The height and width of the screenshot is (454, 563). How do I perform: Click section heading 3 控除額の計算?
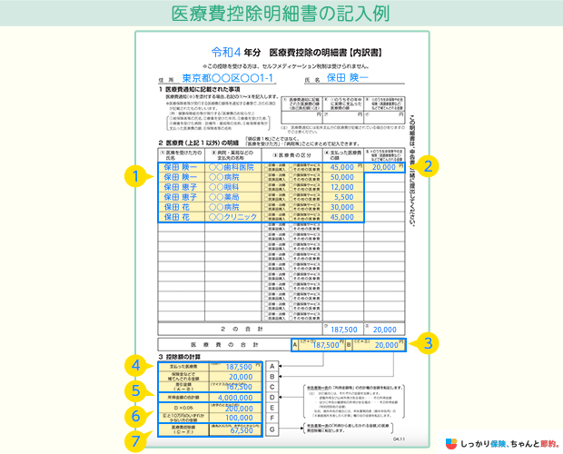tap(180, 357)
